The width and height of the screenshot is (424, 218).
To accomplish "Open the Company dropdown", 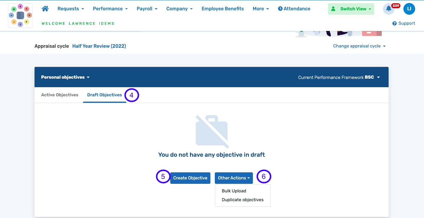I will point(179,9).
